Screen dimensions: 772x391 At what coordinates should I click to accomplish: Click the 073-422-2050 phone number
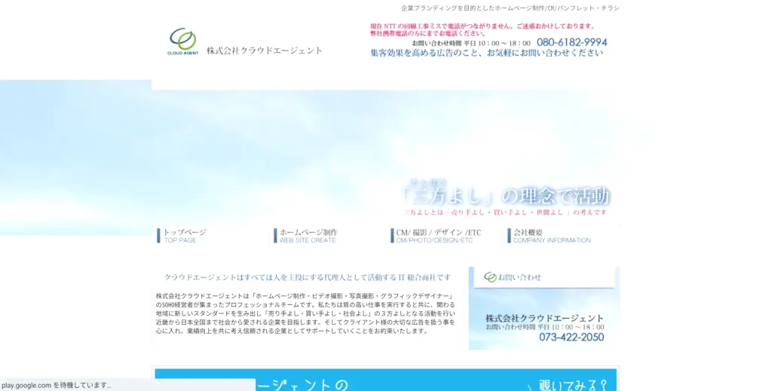[571, 337]
